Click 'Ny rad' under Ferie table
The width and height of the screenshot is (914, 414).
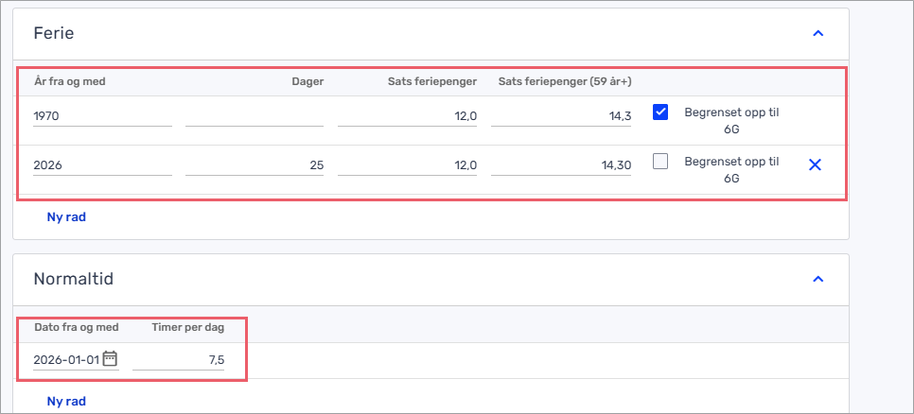[66, 217]
